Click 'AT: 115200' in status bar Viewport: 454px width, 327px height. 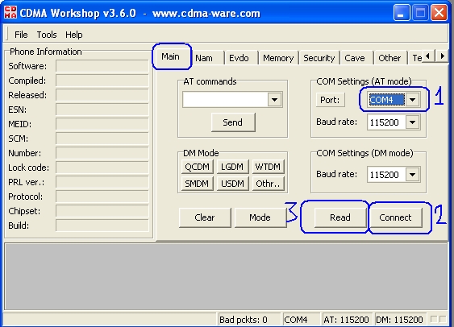click(347, 320)
